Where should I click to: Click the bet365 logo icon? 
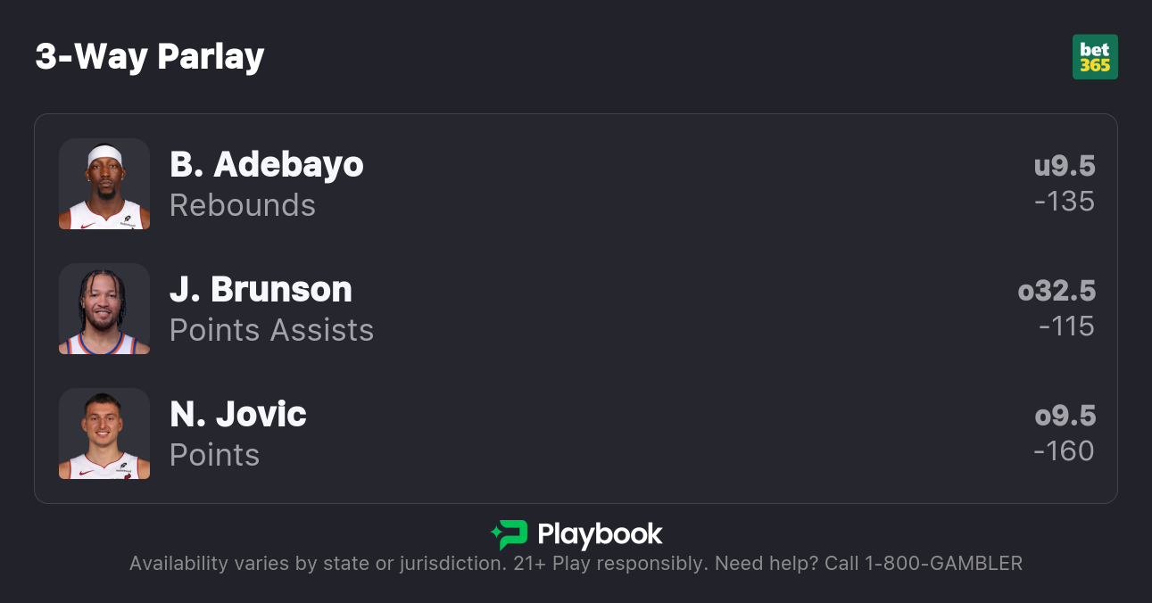(x=1095, y=57)
